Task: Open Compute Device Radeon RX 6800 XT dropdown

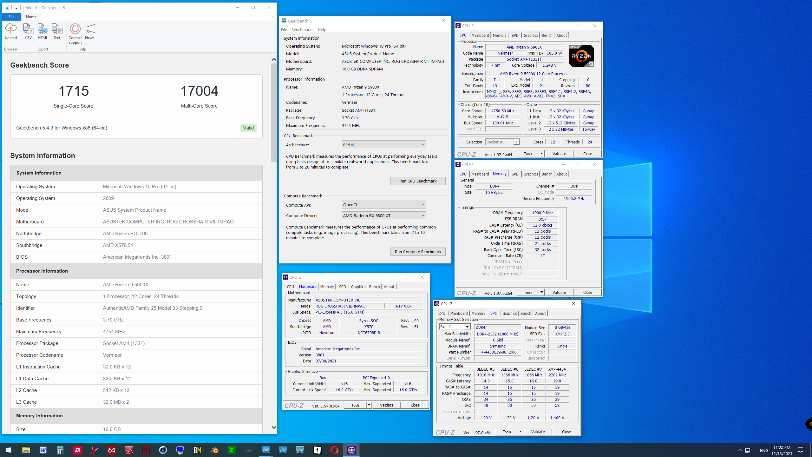Action: pos(384,215)
